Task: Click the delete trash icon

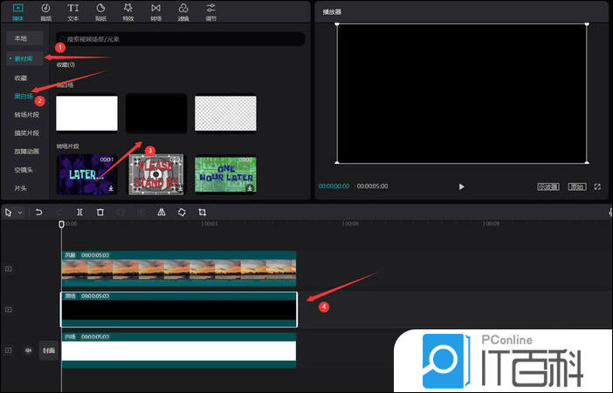Action: 100,212
